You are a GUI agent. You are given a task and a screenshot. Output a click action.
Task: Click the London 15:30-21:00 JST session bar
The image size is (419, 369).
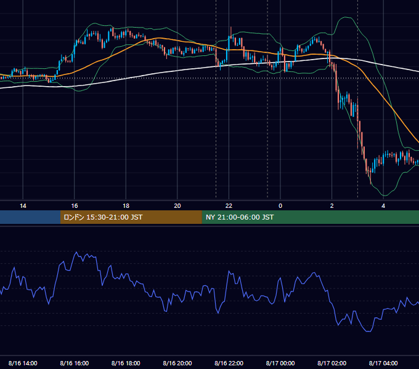click(131, 217)
